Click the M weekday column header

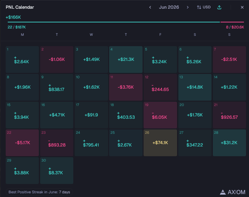coord(22,34)
